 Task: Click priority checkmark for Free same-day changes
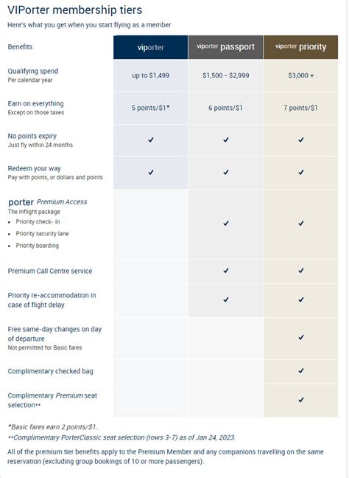(x=301, y=337)
